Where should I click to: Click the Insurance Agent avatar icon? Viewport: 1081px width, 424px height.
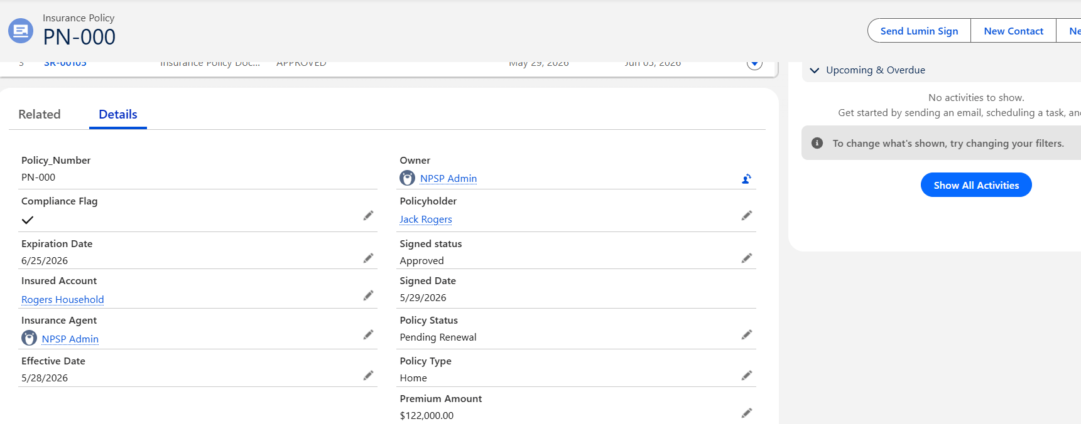(29, 338)
